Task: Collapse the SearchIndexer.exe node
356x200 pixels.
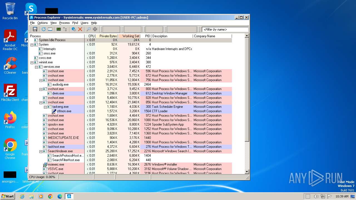Action: tap(41, 151)
